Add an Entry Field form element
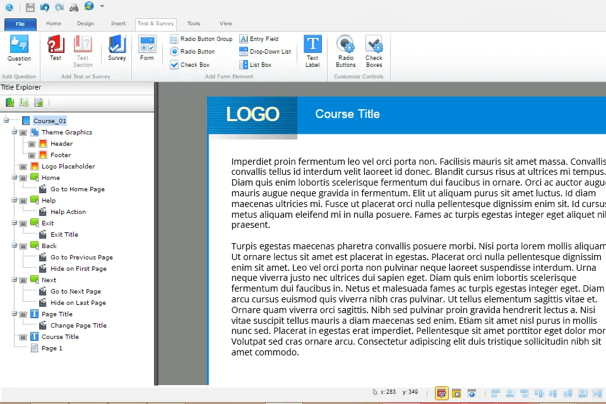Viewport: 606px width, 404px height. point(259,39)
